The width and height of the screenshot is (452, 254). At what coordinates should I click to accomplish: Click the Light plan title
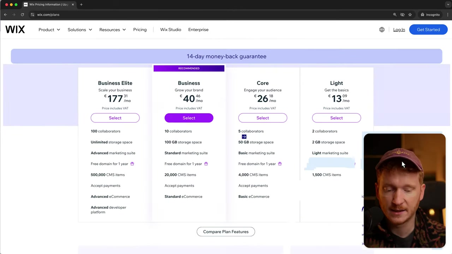(x=337, y=83)
